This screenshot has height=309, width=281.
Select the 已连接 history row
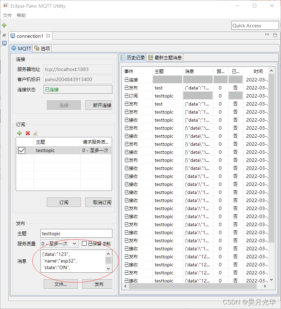(x=195, y=80)
